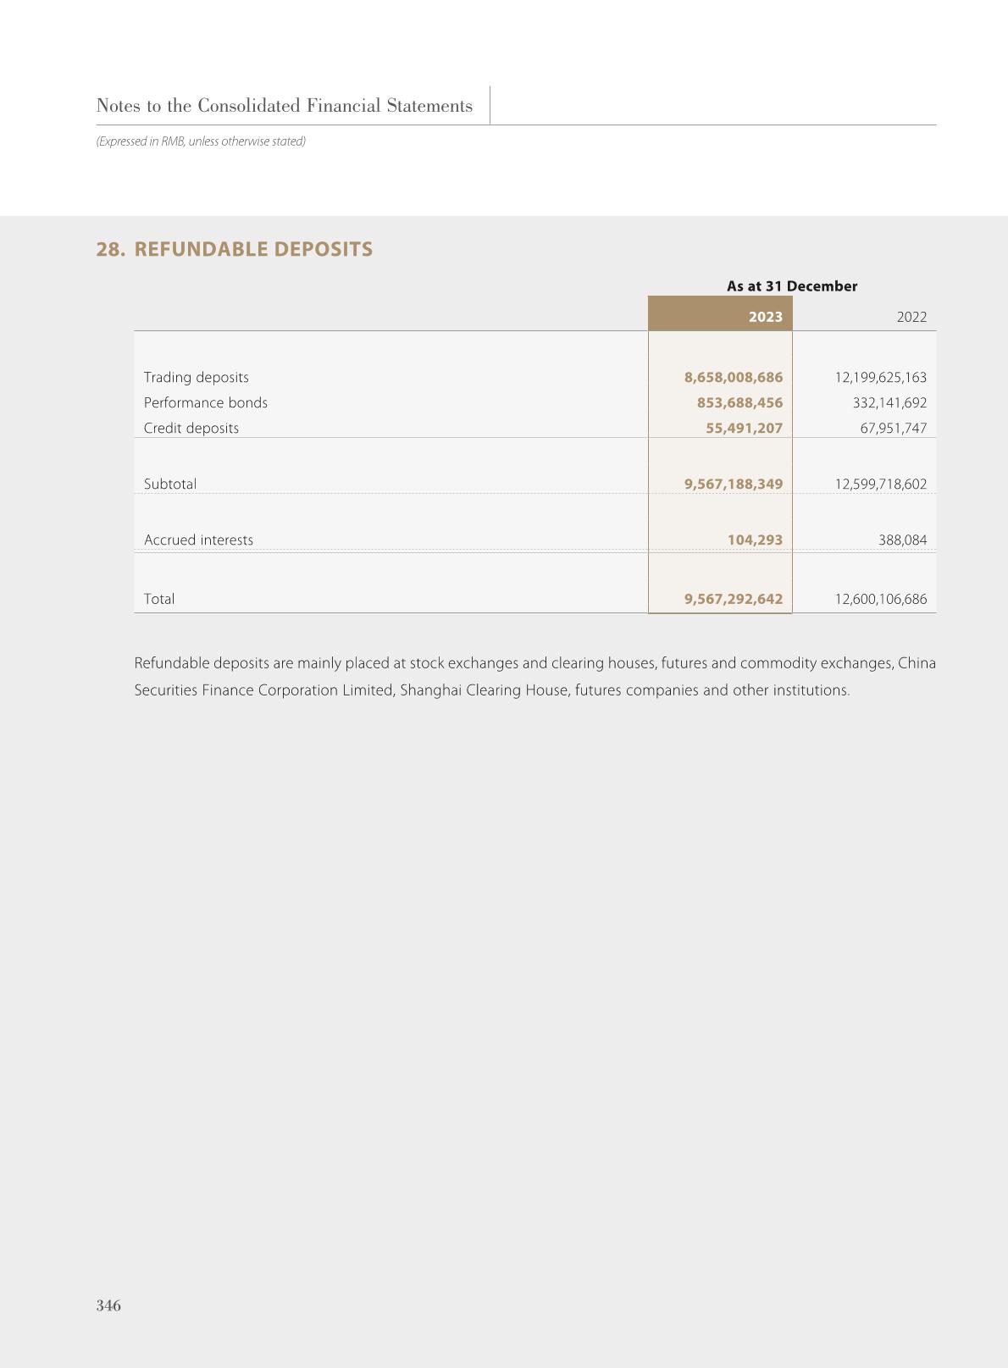The width and height of the screenshot is (1008, 1368).
Task: Click the 'Total' row label
Action: click(x=159, y=599)
